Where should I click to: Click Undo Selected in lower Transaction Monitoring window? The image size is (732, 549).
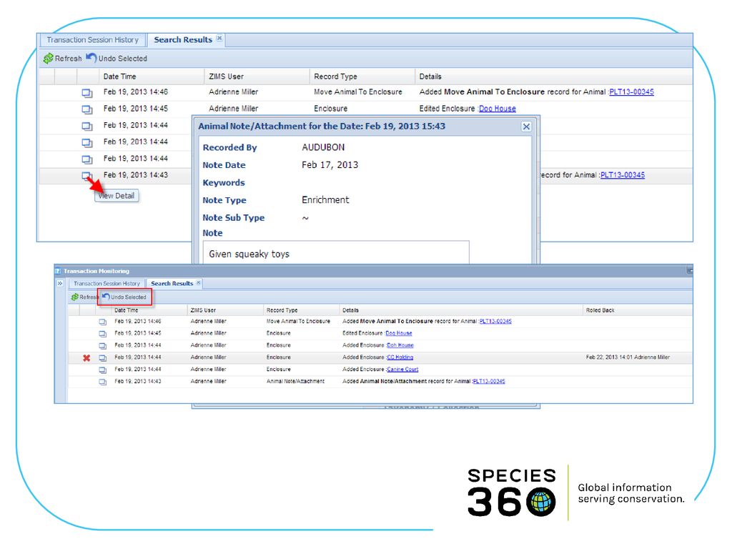[124, 297]
